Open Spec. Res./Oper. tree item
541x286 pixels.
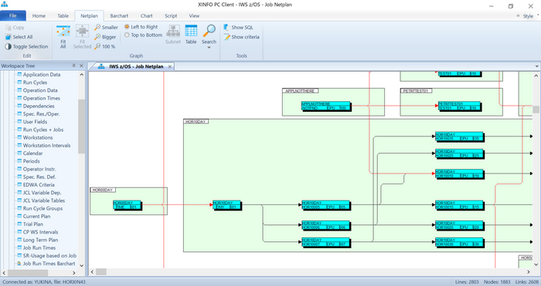(x=41, y=114)
